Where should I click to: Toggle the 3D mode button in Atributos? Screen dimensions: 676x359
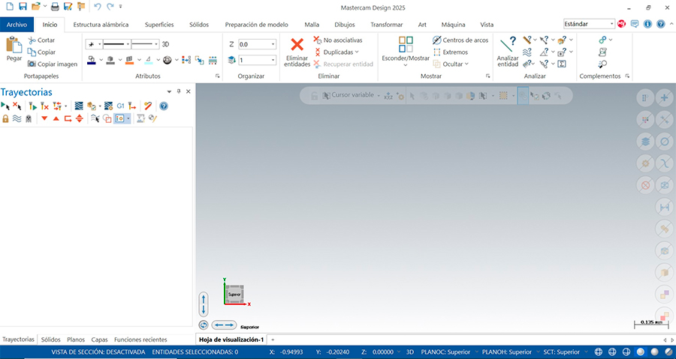[166, 44]
